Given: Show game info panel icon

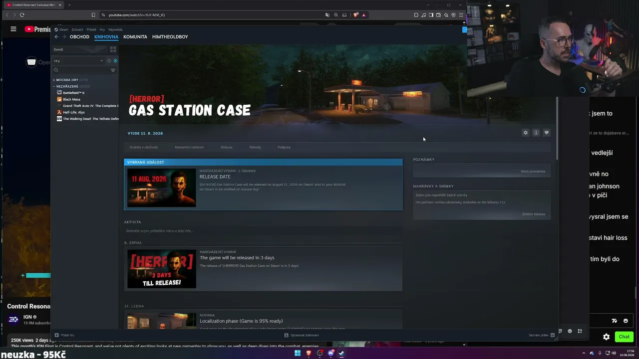Looking at the screenshot, I should pos(536,133).
